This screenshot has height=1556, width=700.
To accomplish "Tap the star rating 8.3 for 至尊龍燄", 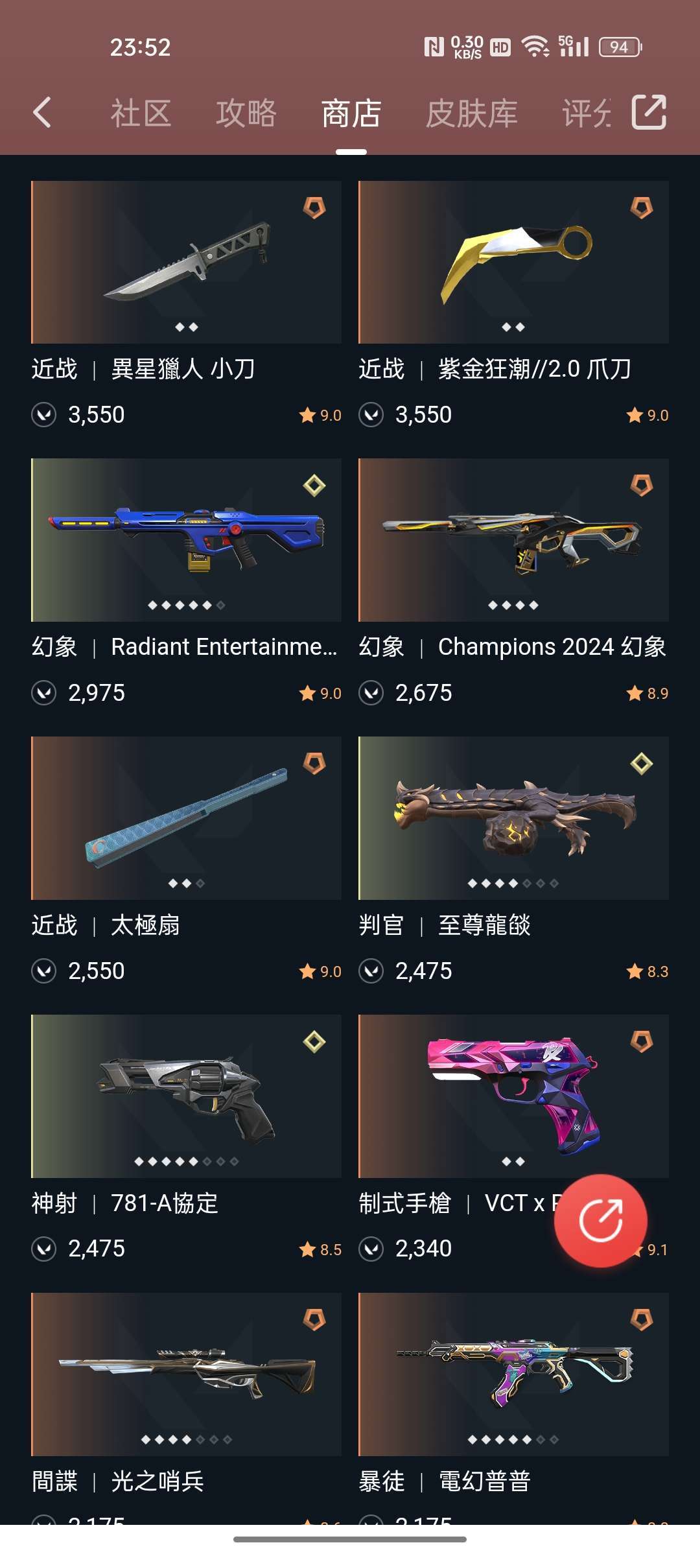I will 647,971.
